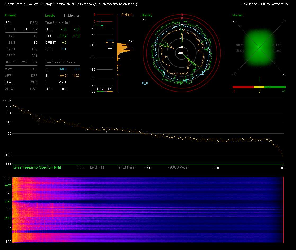Viewport: 296px width, 250px height.
Task: Select the Levels tab
Action: tap(50, 16)
